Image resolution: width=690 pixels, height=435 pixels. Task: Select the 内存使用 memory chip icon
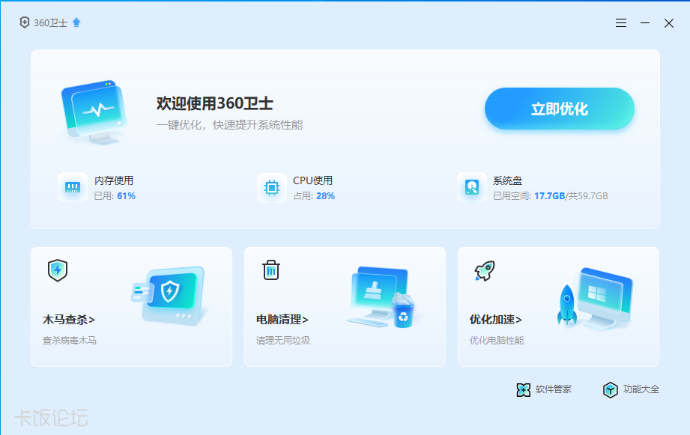point(71,187)
